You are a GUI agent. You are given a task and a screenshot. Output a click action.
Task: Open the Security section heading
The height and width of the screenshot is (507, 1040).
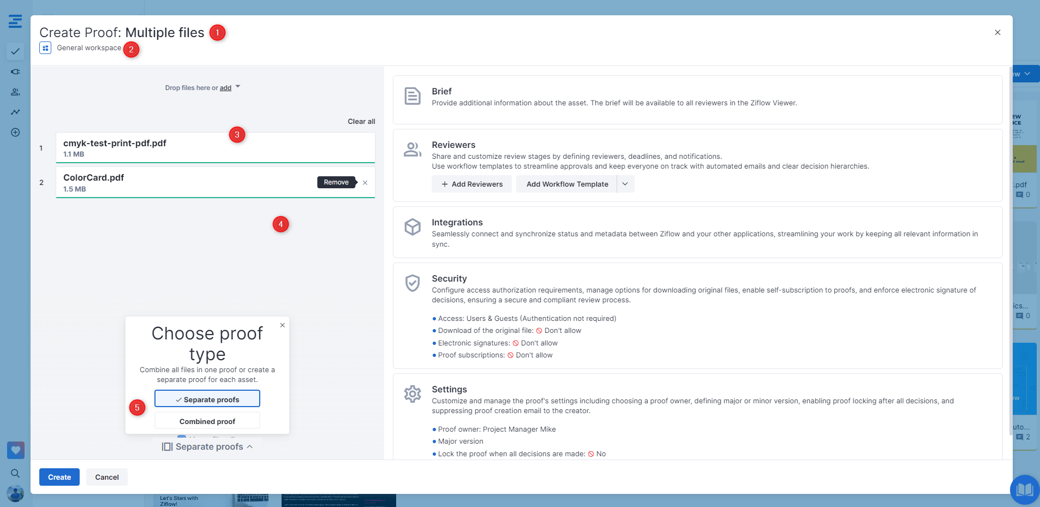click(449, 278)
